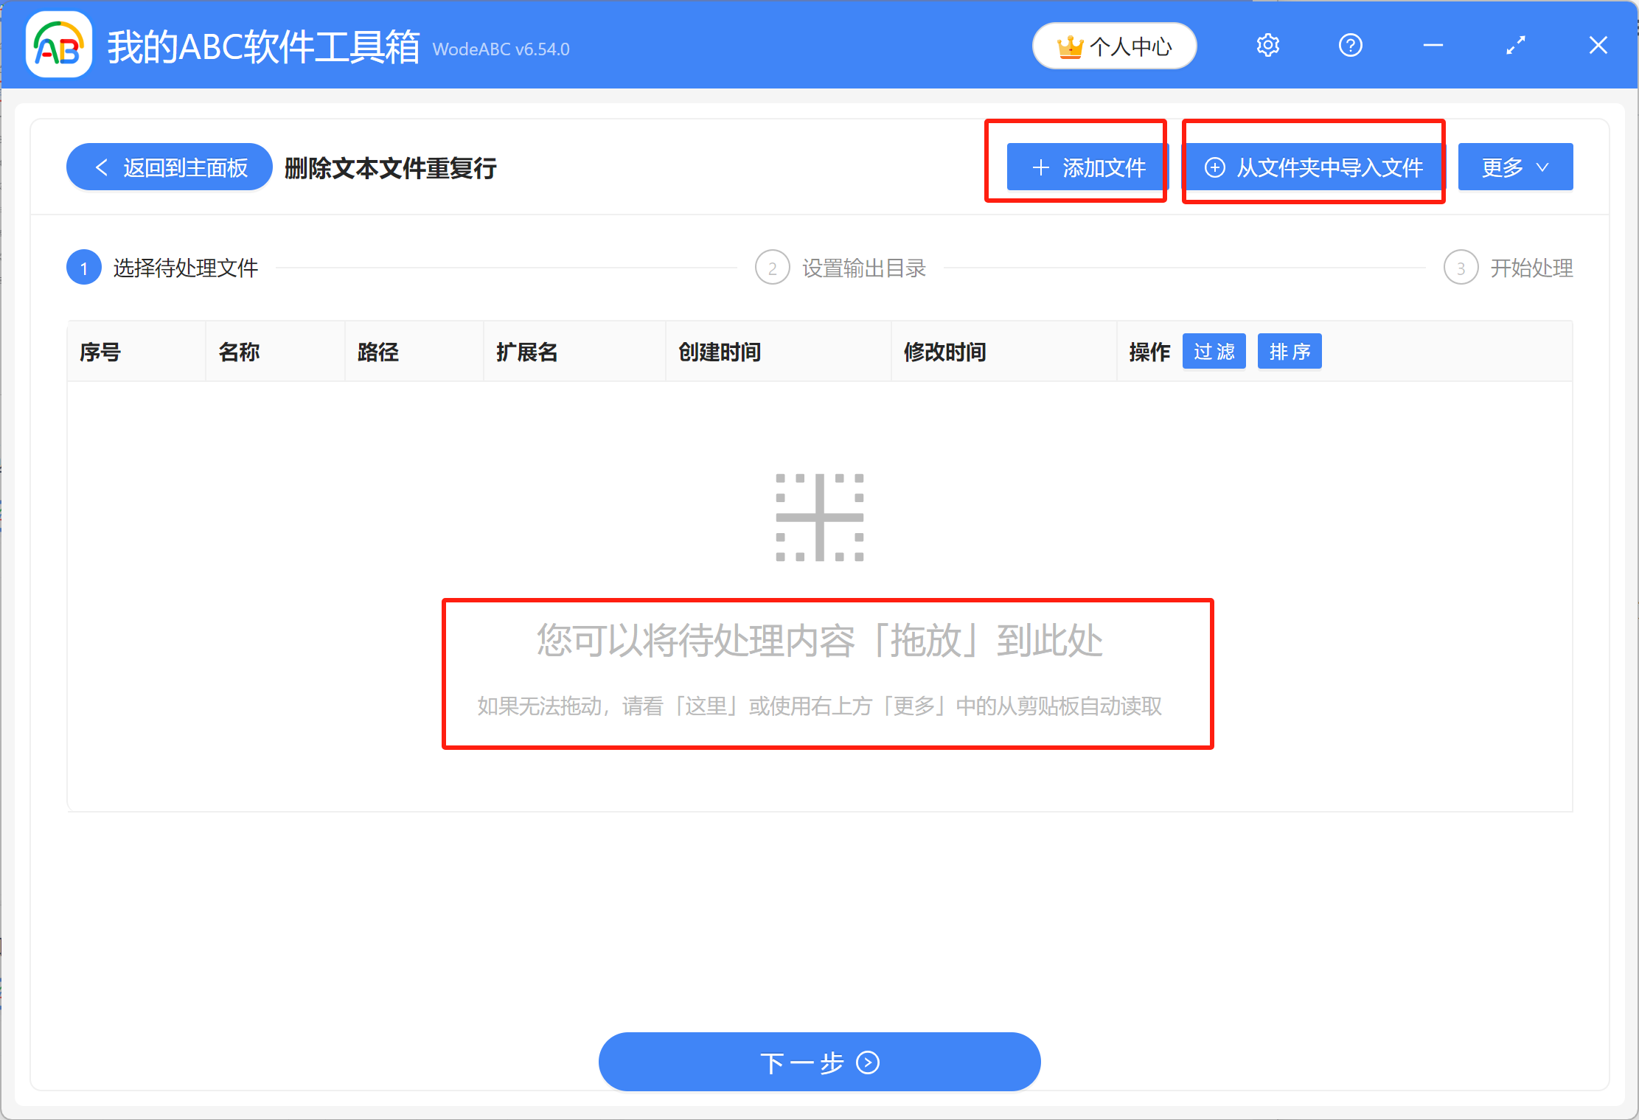Open the 更多 dropdown menu
Viewport: 1639px width, 1120px height.
click(x=1514, y=167)
